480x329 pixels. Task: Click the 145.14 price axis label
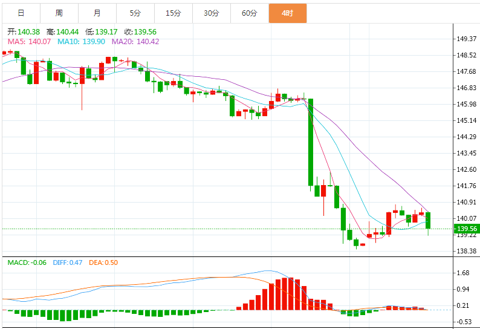[x=467, y=120]
